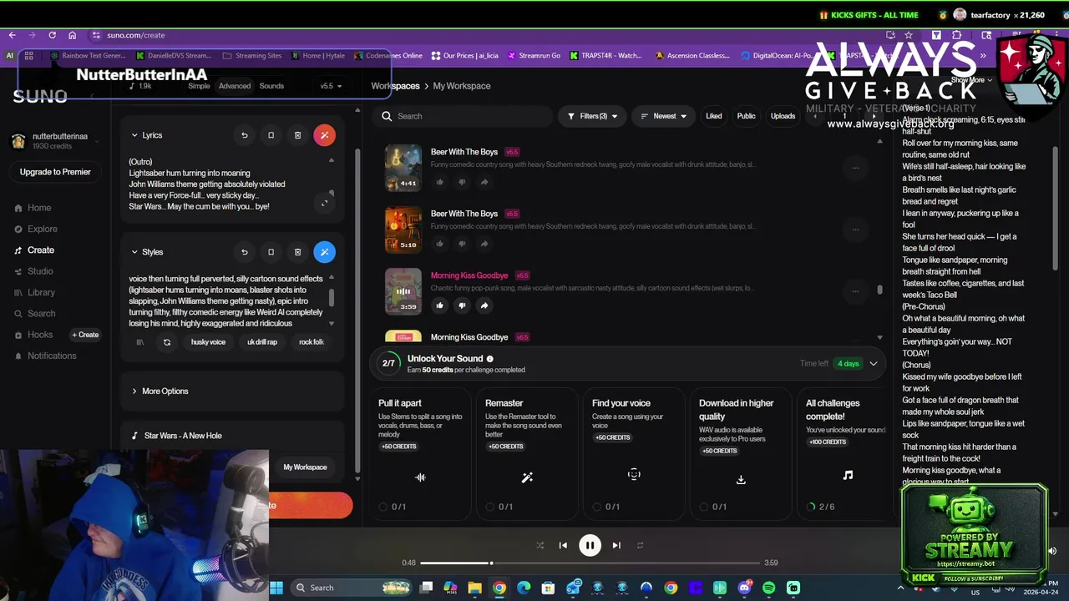Open more options for Morning Kiss Goodbye 3:59

855,291
